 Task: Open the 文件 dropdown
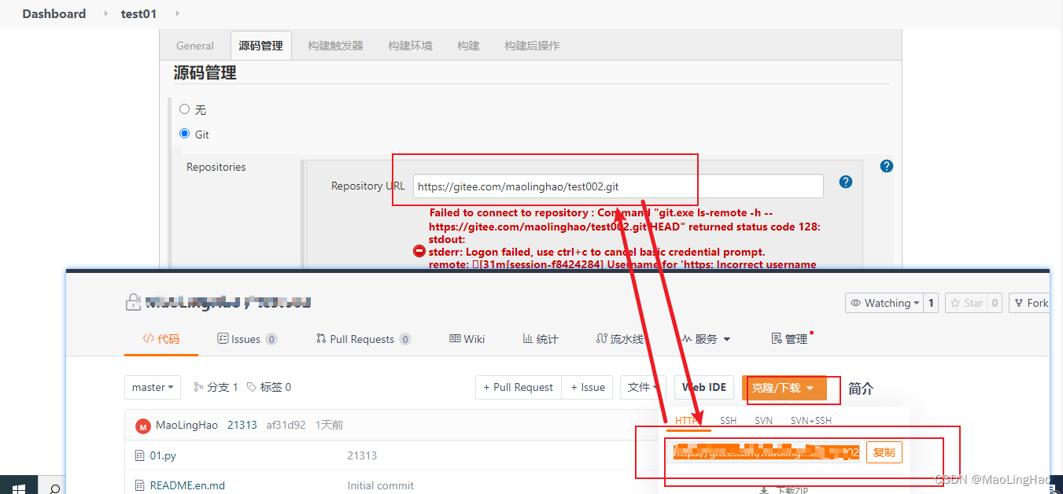point(643,387)
